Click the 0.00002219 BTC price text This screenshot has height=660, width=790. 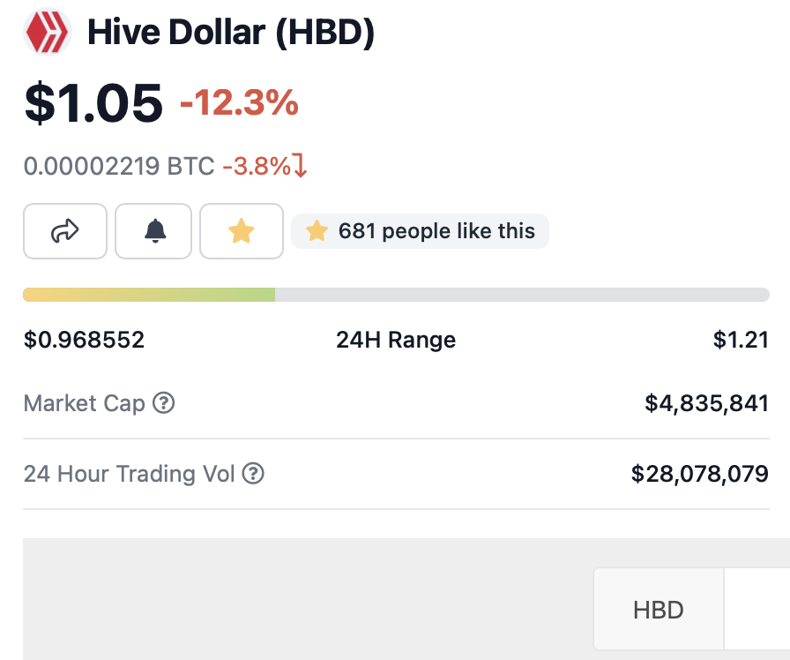tap(119, 166)
